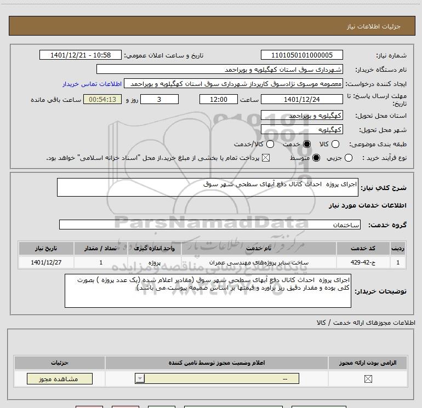Click the need number field 1101050101000005
422x408 pixels.
[301, 55]
